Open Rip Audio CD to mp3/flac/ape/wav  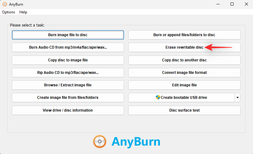pyautogui.click(x=68, y=73)
